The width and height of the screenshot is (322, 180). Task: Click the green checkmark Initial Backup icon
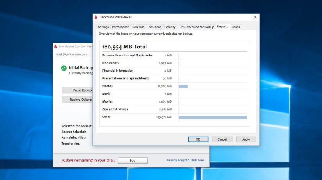click(x=64, y=68)
